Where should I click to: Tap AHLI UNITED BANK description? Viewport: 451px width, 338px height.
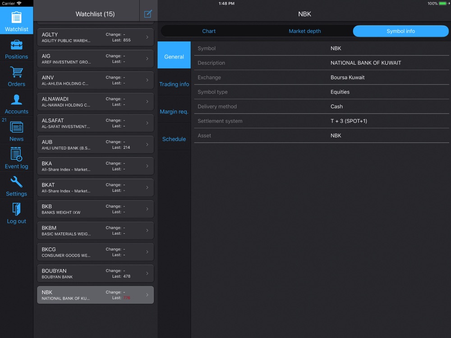66,148
